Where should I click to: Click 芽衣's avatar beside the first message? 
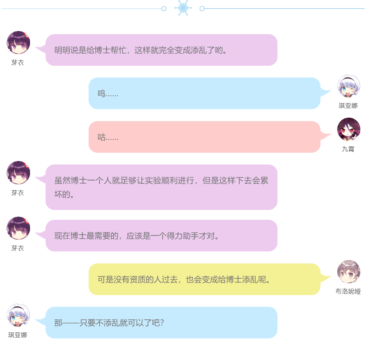pos(18,43)
